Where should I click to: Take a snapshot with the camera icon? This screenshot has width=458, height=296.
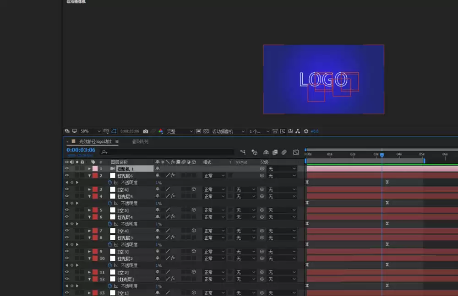click(x=146, y=131)
